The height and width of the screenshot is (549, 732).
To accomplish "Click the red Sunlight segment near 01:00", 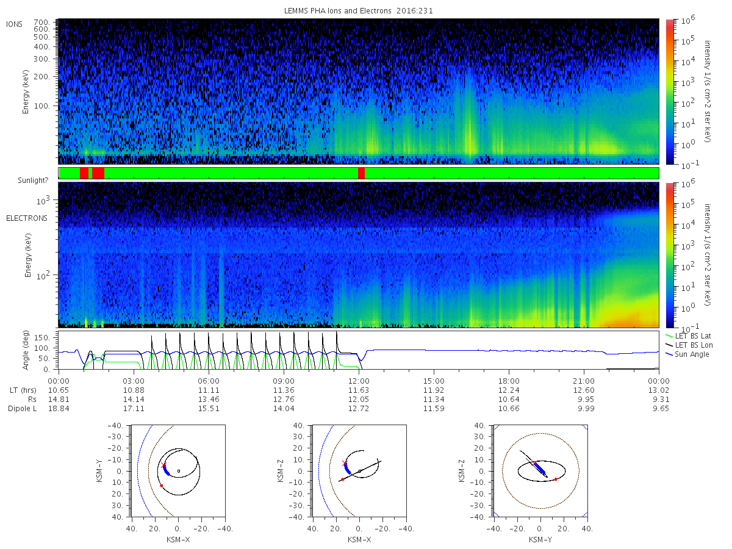I will (84, 173).
